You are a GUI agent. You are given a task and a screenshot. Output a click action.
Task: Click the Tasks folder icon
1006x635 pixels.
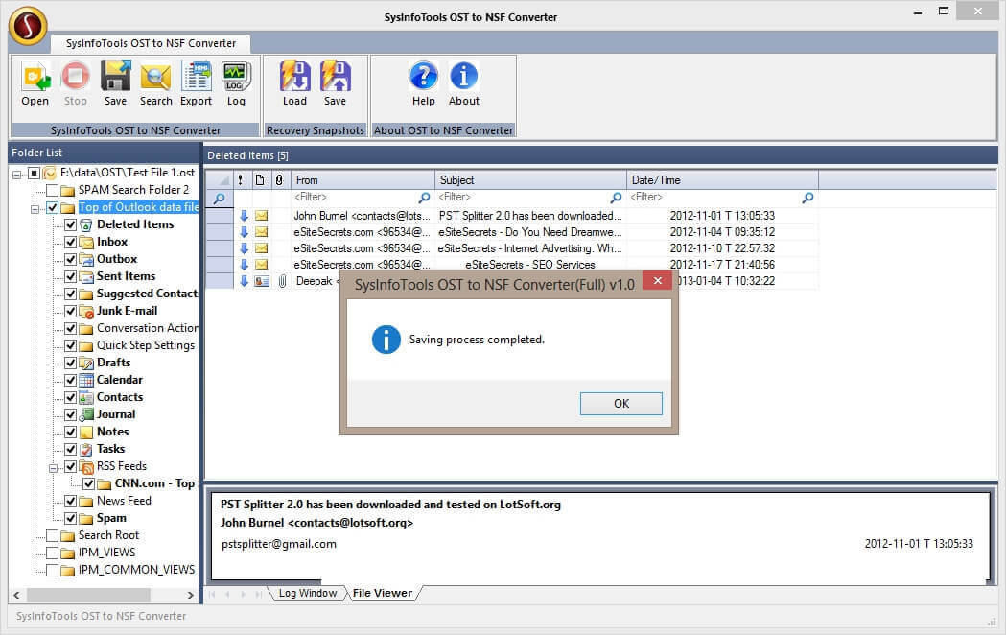(86, 450)
